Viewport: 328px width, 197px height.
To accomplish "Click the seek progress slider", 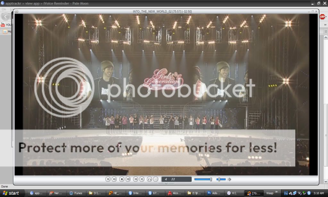I will (x=203, y=179).
